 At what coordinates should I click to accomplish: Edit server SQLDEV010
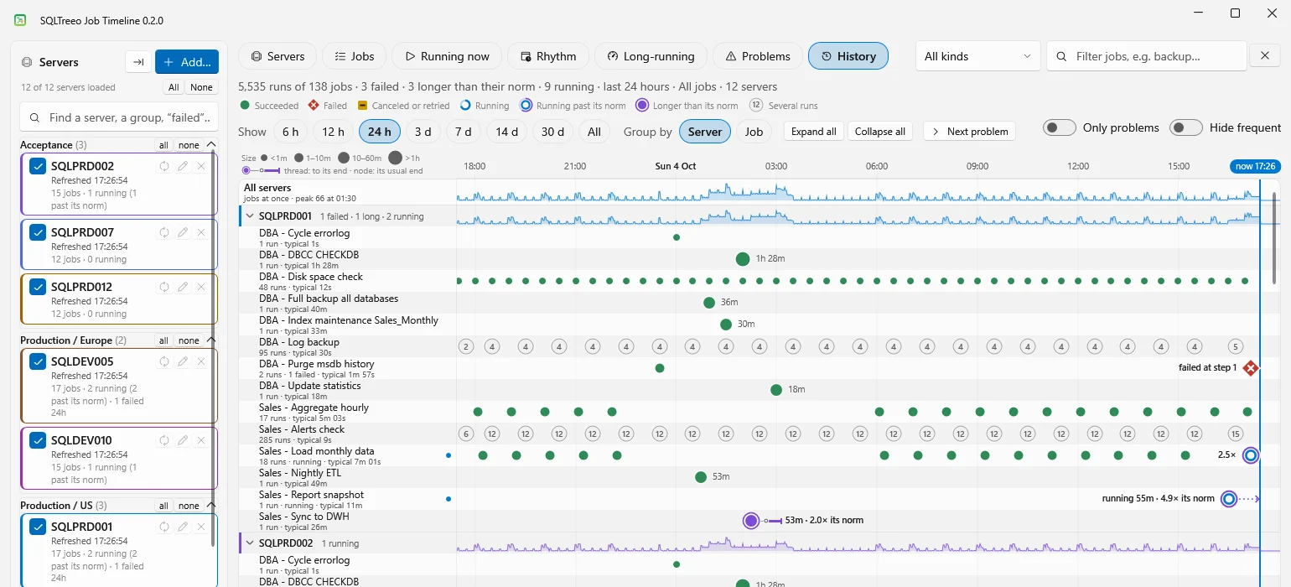(x=183, y=440)
